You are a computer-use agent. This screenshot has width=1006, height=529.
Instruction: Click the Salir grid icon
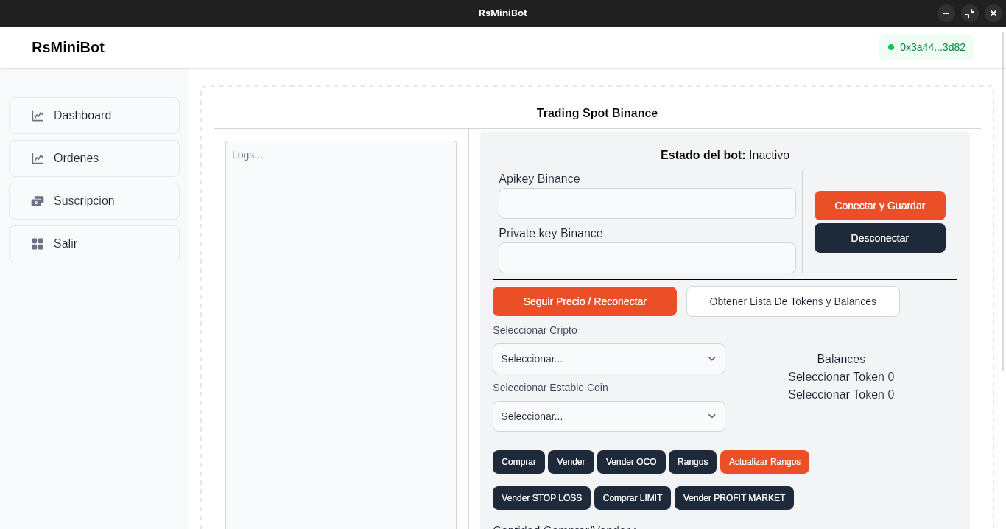click(x=38, y=244)
